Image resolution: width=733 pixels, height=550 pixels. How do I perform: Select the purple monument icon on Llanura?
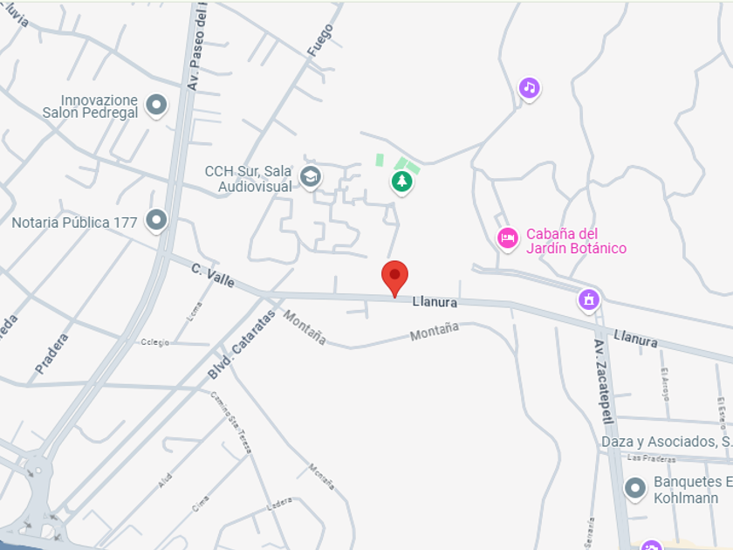(588, 299)
